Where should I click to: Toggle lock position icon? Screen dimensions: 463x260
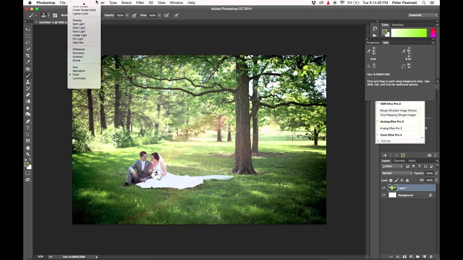pyautogui.click(x=402, y=180)
